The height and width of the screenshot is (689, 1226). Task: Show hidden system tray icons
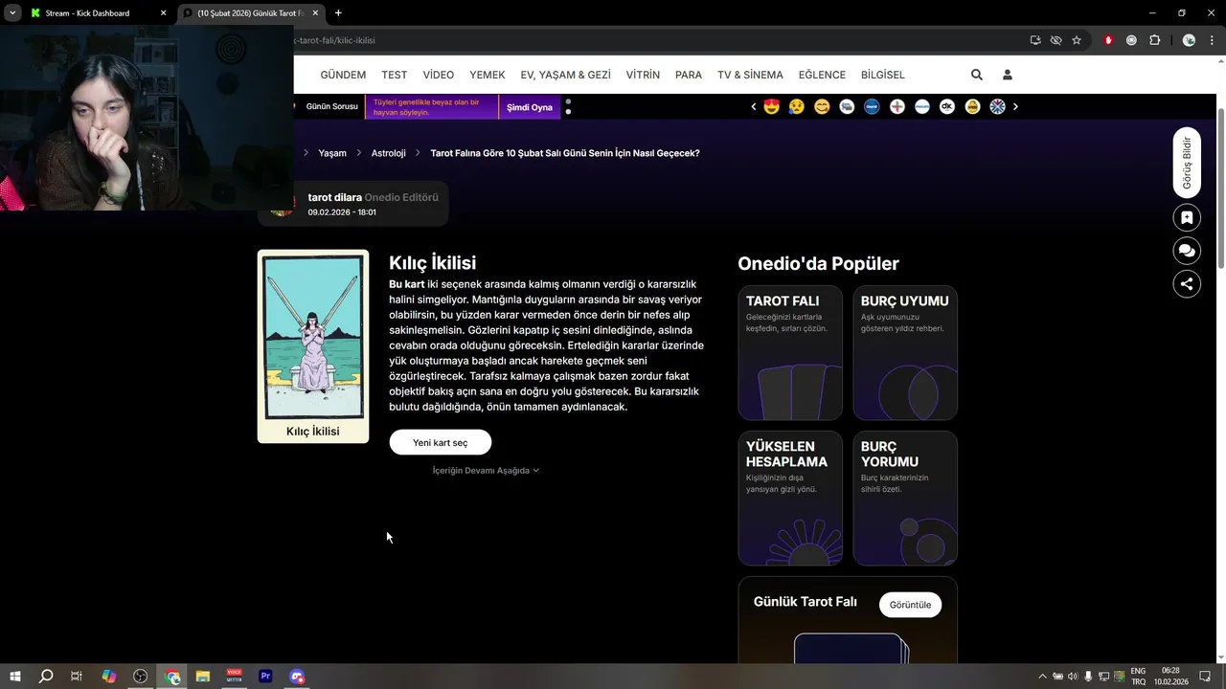[x=1042, y=677]
